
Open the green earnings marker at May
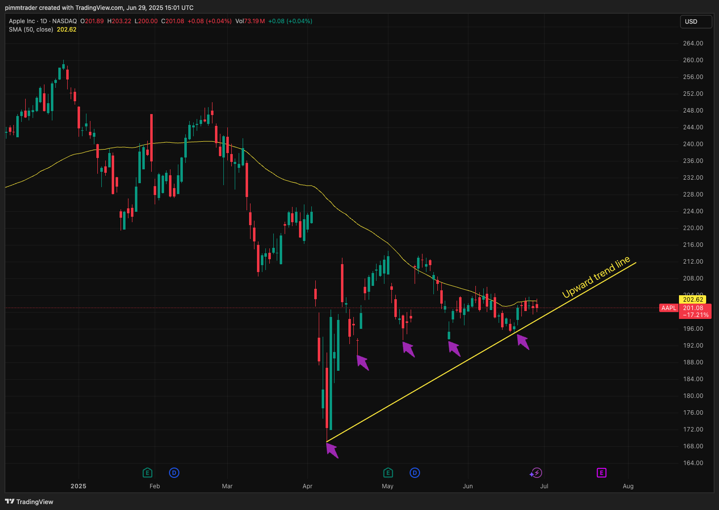point(388,473)
